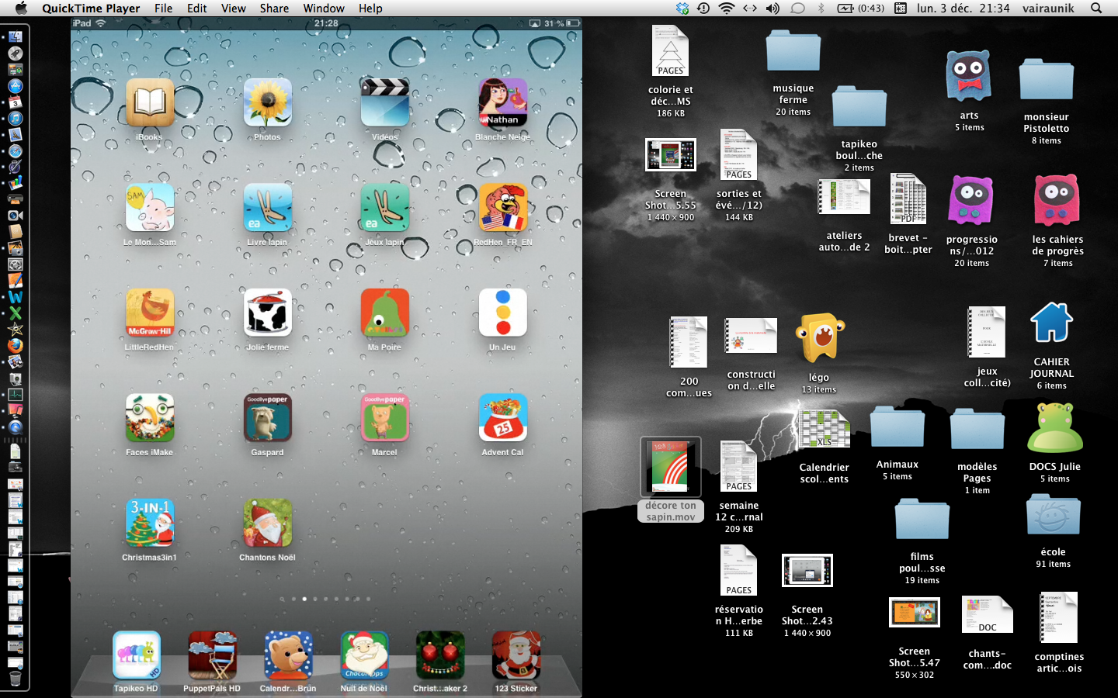Viewport: 1118px width, 698px height.
Task: Launch the Blanche Neige Nathan app
Action: 502,102
